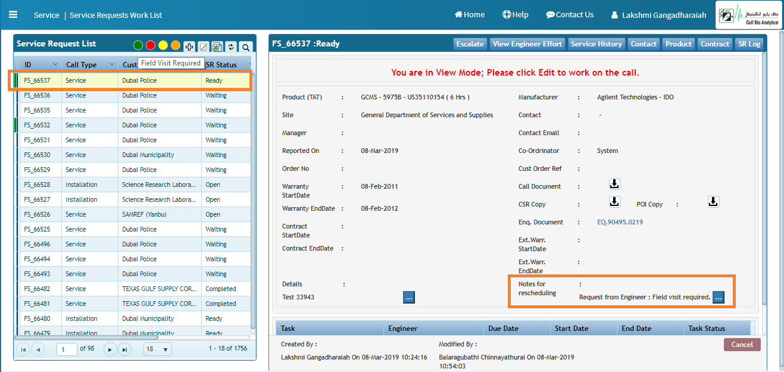Open the hamburger menu
This screenshot has height=372, width=784.
pyautogui.click(x=13, y=15)
